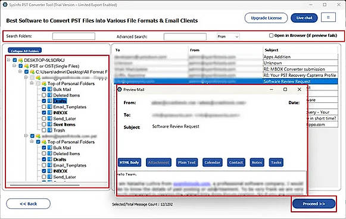This screenshot has width=346, height=219.
Task: Select the Apps Addition email row
Action: [x=226, y=57]
